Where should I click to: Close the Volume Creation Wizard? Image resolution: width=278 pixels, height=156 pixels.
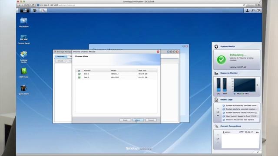click(x=158, y=52)
